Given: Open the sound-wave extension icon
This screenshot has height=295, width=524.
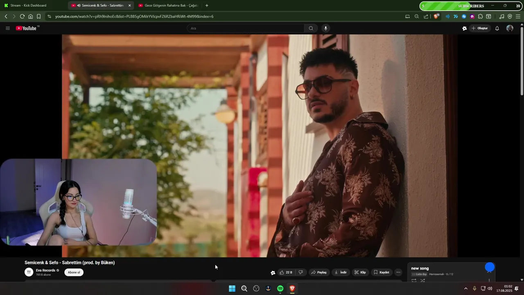Looking at the screenshot, I should (x=447, y=16).
